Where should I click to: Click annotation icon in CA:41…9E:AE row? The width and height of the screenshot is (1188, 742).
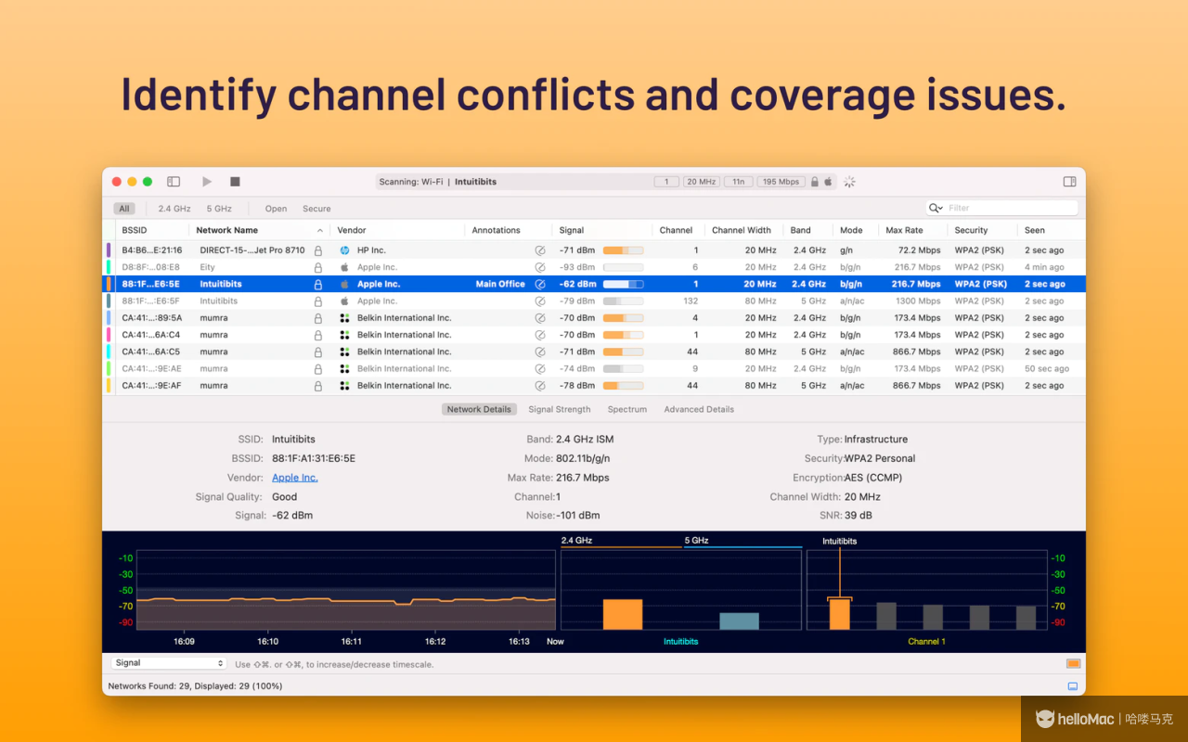pos(540,368)
